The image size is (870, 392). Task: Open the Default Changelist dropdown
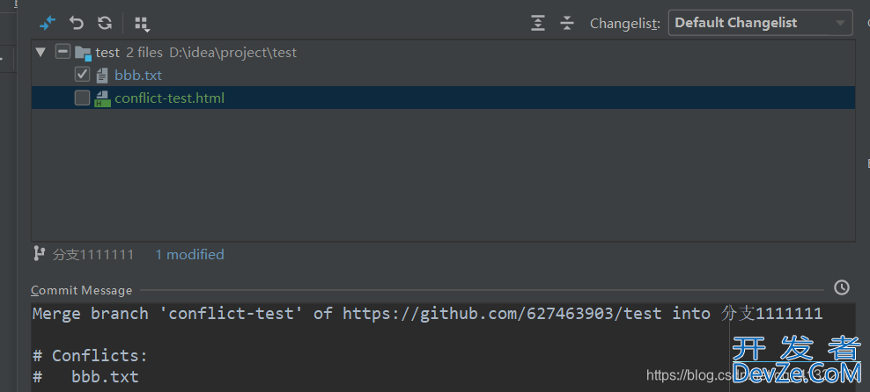[760, 23]
